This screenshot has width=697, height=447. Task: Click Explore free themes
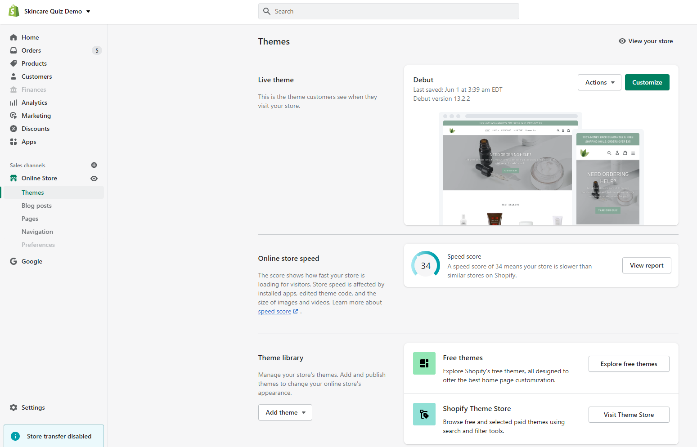coord(629,364)
